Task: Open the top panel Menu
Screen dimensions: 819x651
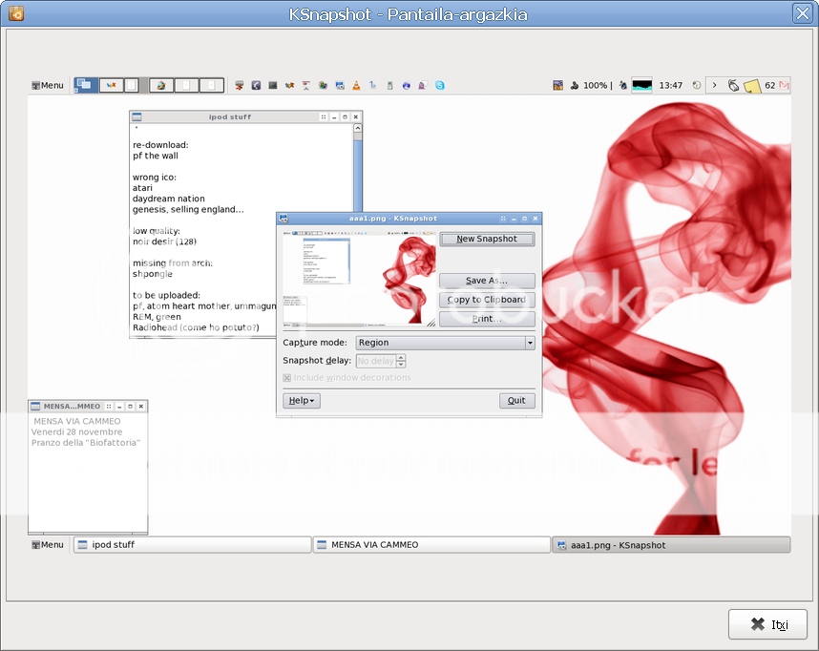Action: [x=47, y=85]
